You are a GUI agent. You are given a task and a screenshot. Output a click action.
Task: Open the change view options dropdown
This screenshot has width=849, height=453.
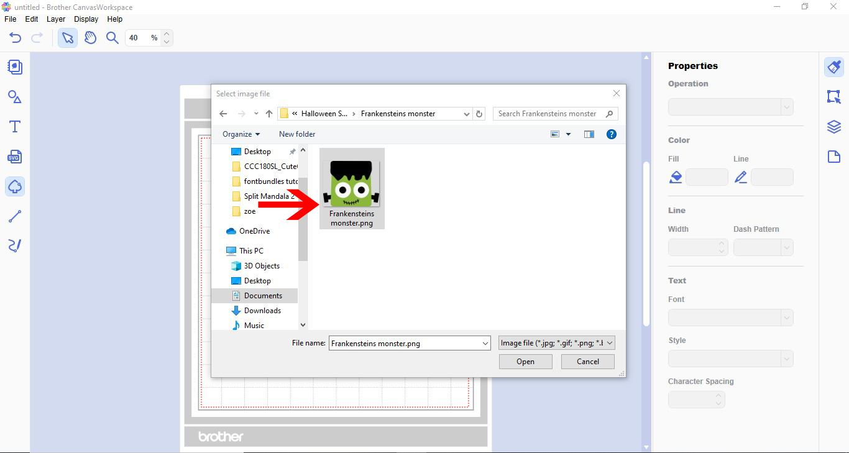568,134
